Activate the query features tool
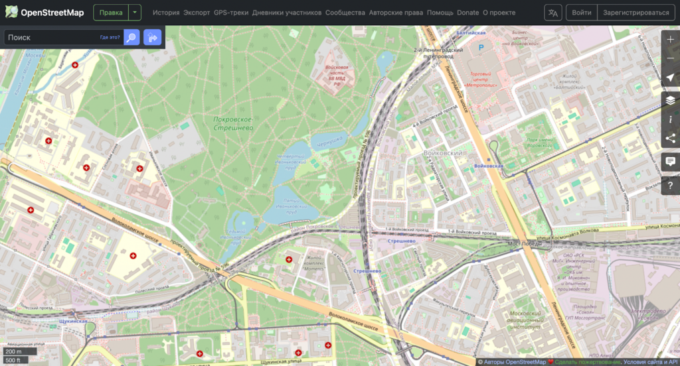 coord(670,184)
